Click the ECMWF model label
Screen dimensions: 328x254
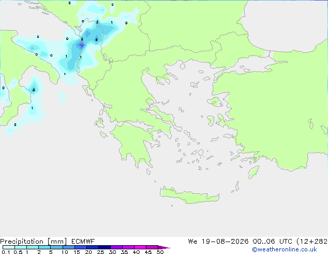(x=83, y=242)
